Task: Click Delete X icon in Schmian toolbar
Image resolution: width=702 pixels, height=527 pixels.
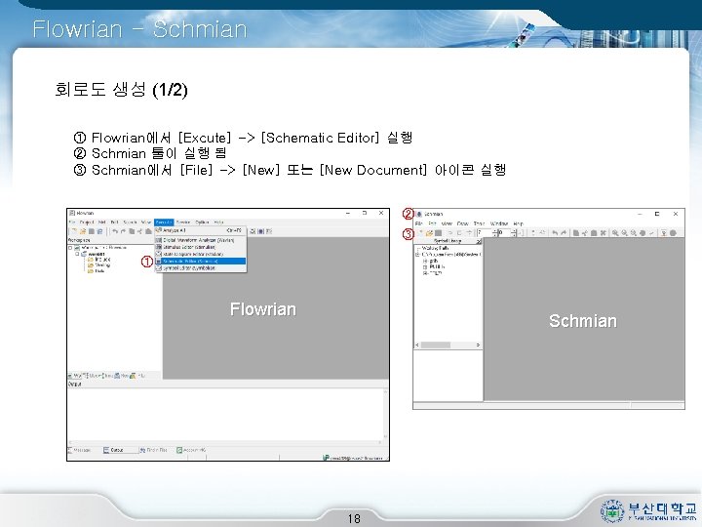Action: 603,233
